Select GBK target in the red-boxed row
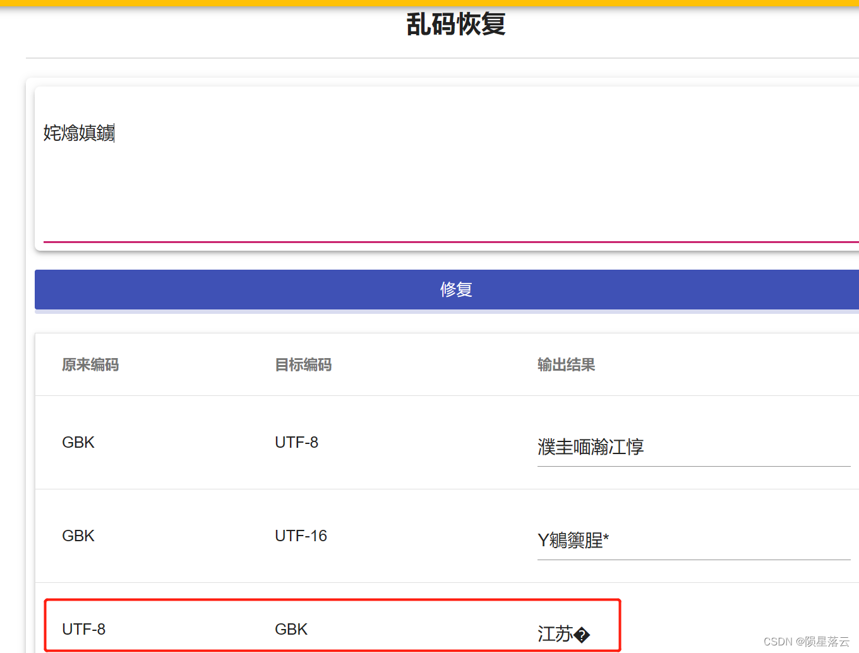Viewport: 859px width, 653px height. 291,629
